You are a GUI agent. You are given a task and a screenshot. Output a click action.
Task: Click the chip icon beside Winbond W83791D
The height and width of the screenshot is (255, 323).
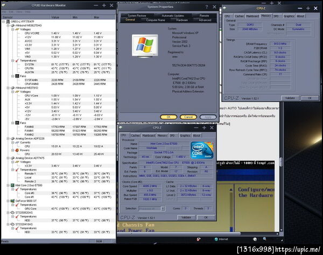12,88
